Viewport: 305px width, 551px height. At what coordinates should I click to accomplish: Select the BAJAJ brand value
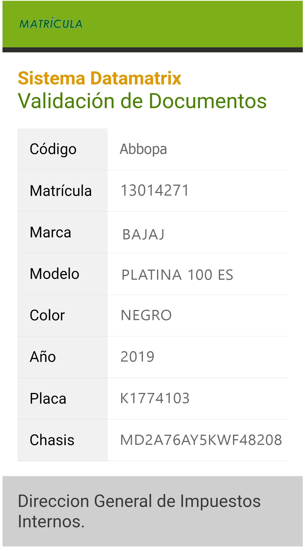[143, 234]
